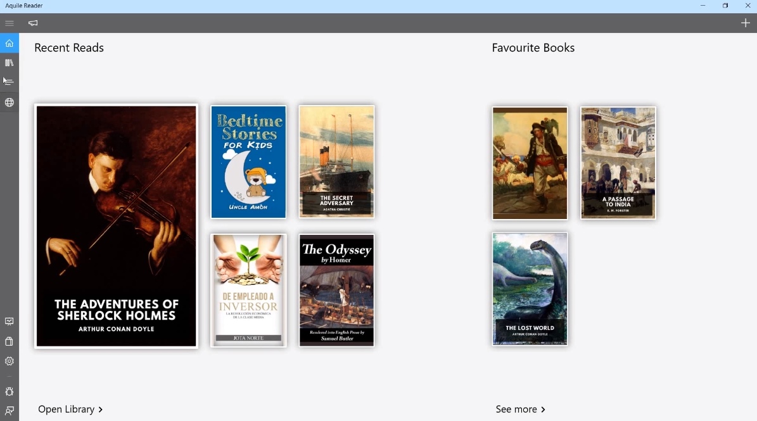Switch to the Recent Reads section heading
The image size is (757, 421).
(68, 47)
